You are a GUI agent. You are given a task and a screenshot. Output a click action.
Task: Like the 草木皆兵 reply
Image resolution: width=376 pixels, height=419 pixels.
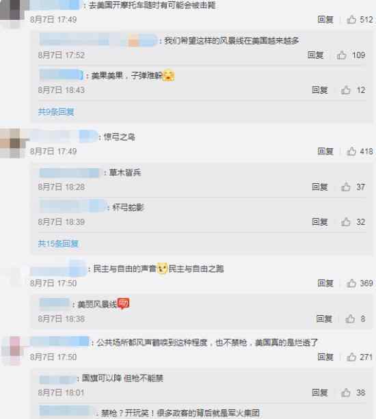click(x=345, y=187)
